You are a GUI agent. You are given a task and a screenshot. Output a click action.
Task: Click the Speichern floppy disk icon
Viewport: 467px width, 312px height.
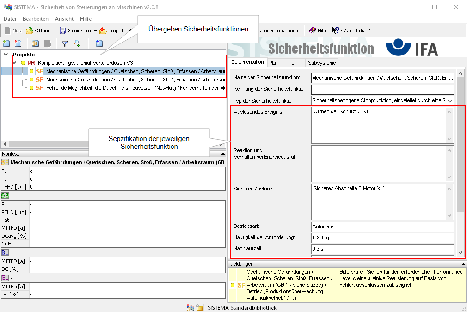click(63, 31)
